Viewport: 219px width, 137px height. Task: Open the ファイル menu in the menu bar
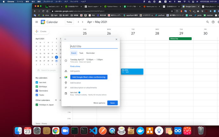(x=20, y=2)
